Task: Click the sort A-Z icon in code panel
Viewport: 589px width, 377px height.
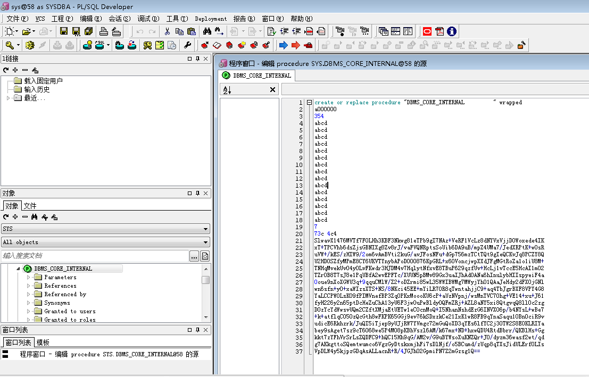Action: tap(227, 90)
